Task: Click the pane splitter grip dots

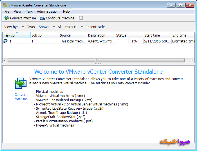Action: (x=98, y=64)
